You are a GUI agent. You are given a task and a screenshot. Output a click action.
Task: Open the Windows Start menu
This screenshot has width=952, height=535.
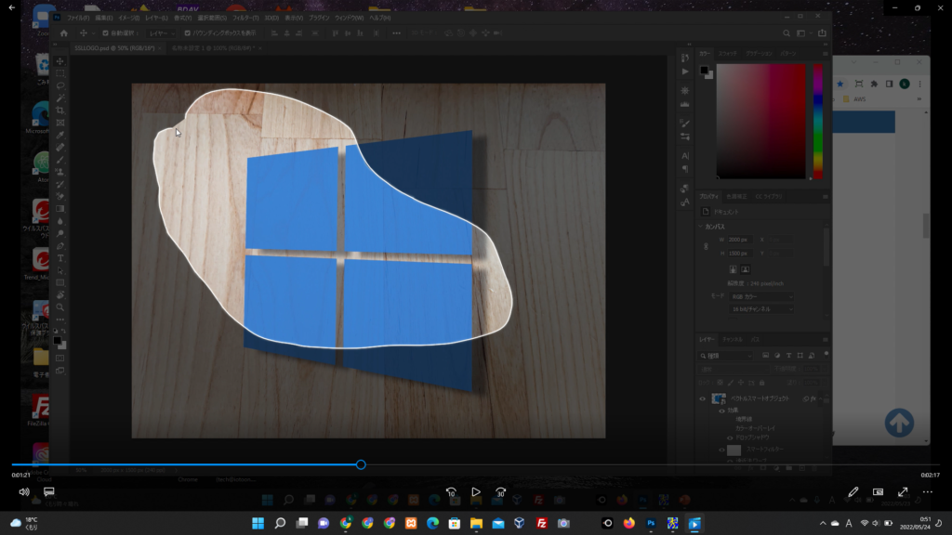click(258, 524)
